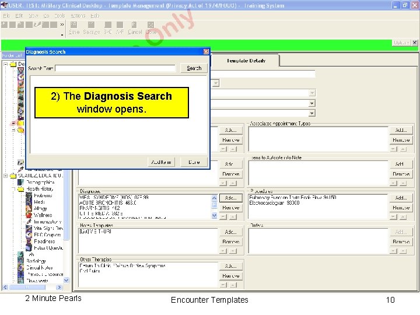Close the Diagnosis Search dialog
The height and width of the screenshot is (315, 420).
click(206, 51)
